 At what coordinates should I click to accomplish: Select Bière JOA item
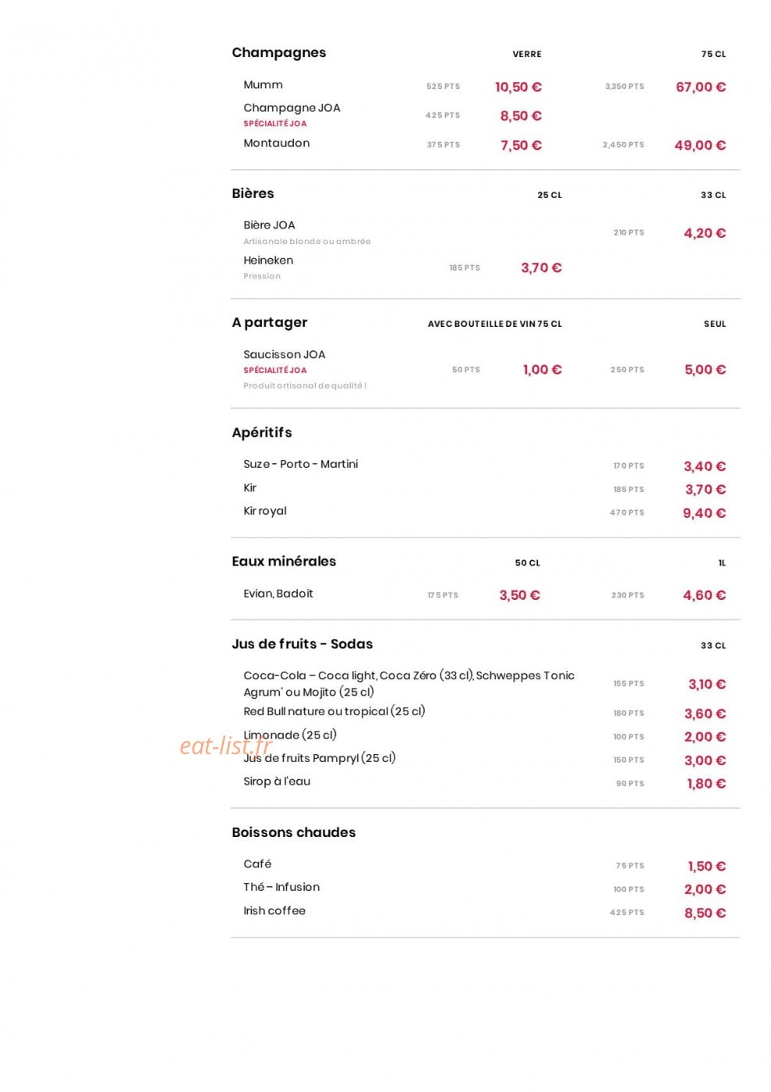pyautogui.click(x=269, y=225)
